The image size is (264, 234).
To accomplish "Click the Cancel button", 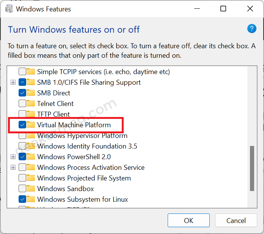I will click(x=236, y=220).
